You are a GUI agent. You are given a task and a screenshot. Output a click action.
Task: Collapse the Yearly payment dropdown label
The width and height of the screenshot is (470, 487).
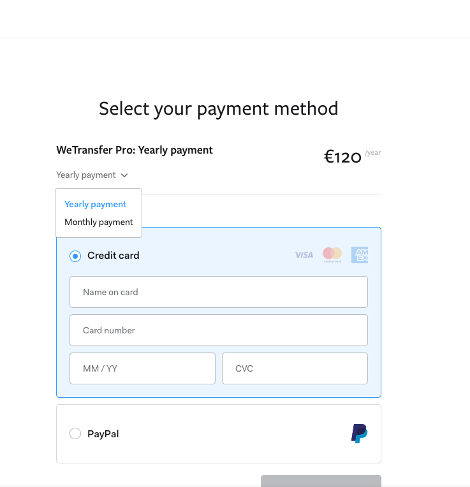86,175
